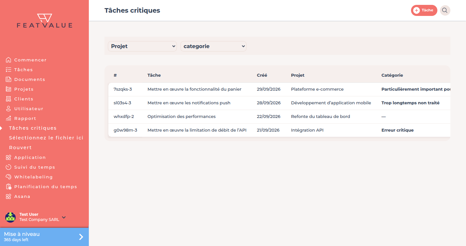The width and height of the screenshot is (466, 246).
Task: Open the Planification du temps icon
Action: [8, 187]
